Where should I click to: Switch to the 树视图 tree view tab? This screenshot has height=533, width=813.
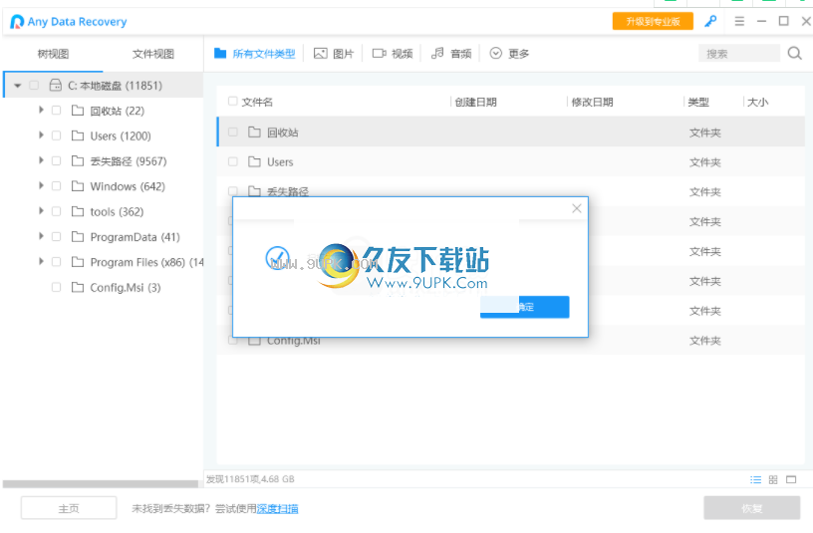point(53,54)
